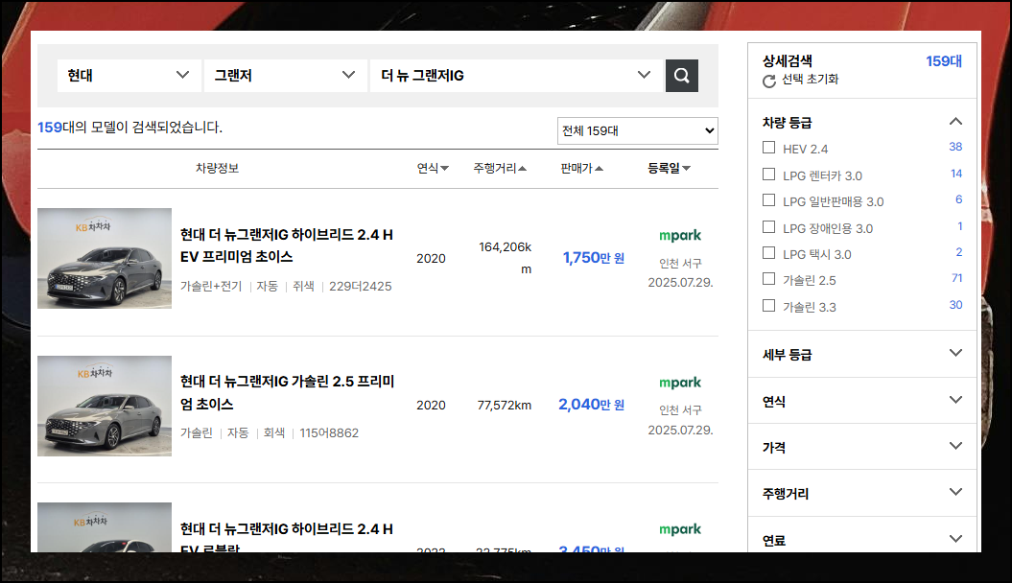Check the LPG 렌터카 3.0 filter
Image resolution: width=1012 pixels, height=583 pixels.
768,175
